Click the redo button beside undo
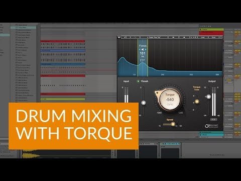The height and width of the screenshot is (181, 241). [135, 37]
